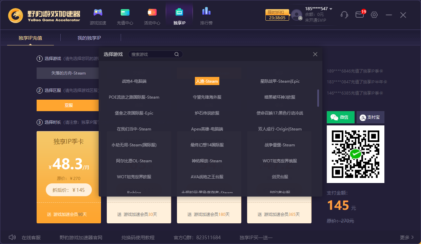This screenshot has width=421, height=244.
Task: Click the YeBao leopard logo
Action: (16, 15)
